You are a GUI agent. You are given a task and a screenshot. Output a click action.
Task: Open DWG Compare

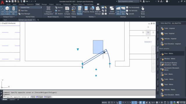point(67,10)
